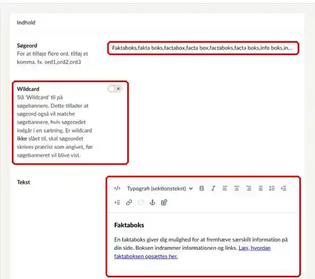The height and width of the screenshot is (279, 315).
Task: Insert a numbered list
Action: click(x=272, y=188)
